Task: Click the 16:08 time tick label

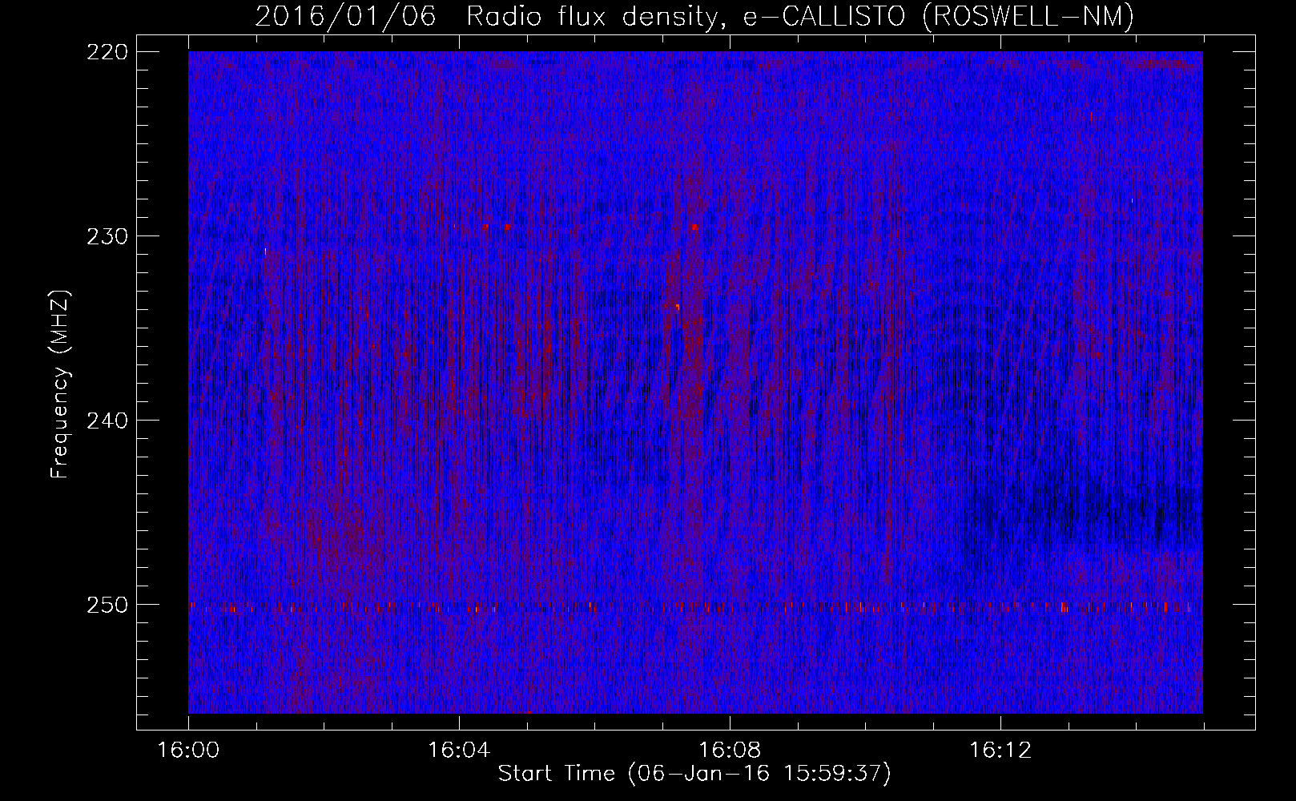Action: 730,751
